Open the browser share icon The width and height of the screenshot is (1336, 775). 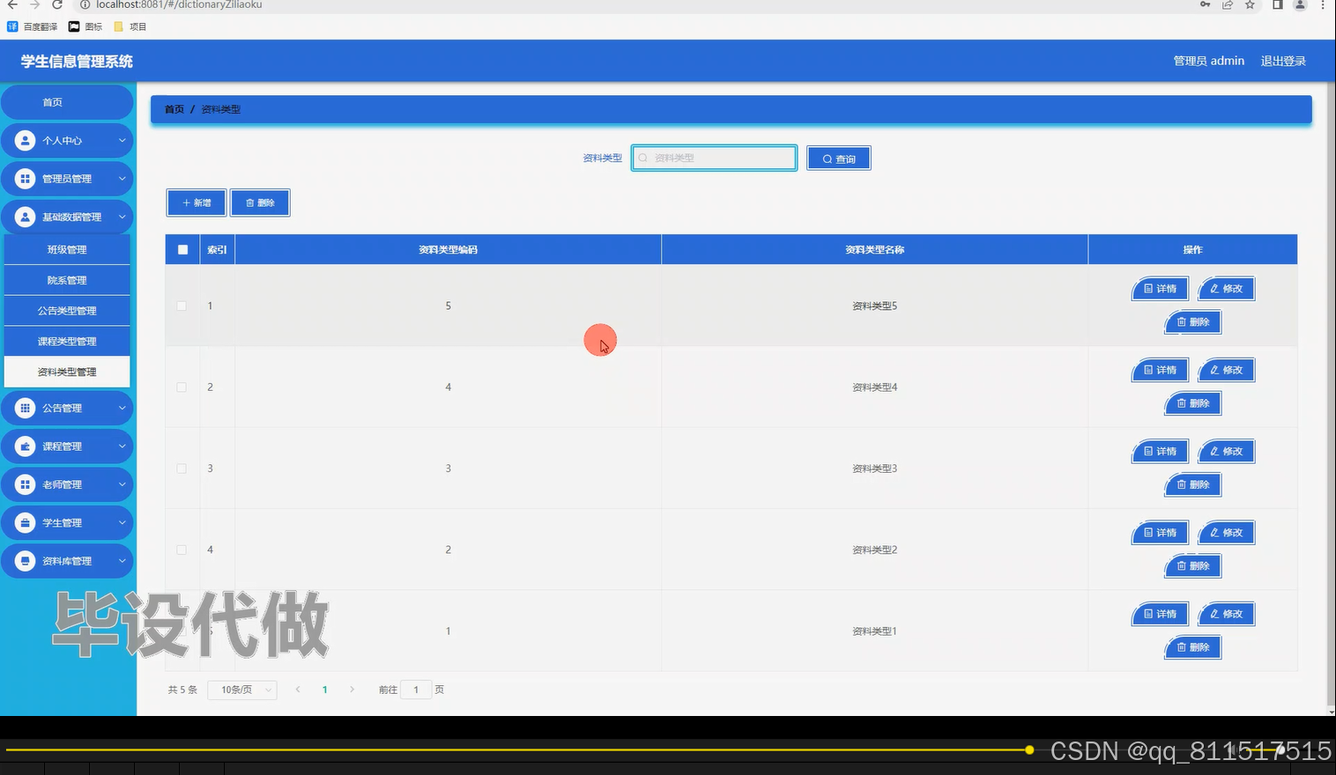pyautogui.click(x=1228, y=4)
